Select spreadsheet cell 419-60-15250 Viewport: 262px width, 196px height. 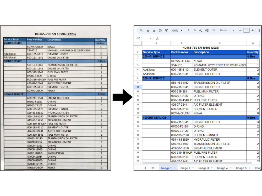(182, 148)
